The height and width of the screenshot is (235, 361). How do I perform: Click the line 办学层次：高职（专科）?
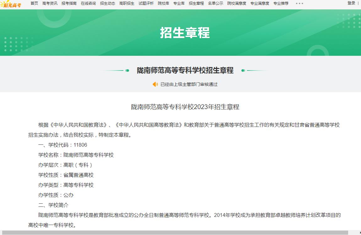click(65, 165)
